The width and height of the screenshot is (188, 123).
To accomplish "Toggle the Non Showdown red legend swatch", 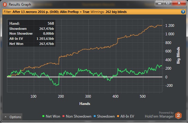I will coord(63,116).
